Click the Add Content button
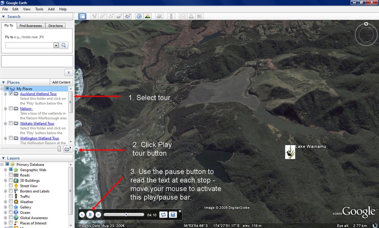379x228 pixels. (61, 82)
